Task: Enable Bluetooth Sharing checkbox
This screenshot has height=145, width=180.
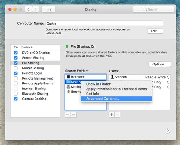Action: (16, 94)
